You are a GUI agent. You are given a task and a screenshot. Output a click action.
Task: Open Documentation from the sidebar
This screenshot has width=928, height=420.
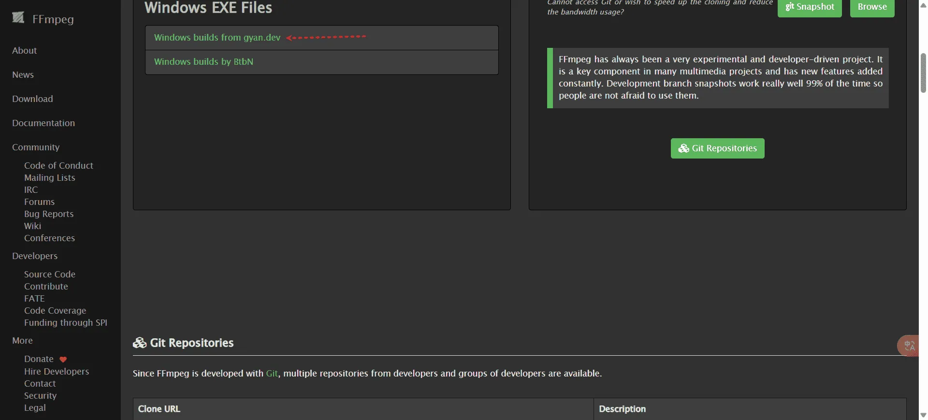[x=43, y=123]
